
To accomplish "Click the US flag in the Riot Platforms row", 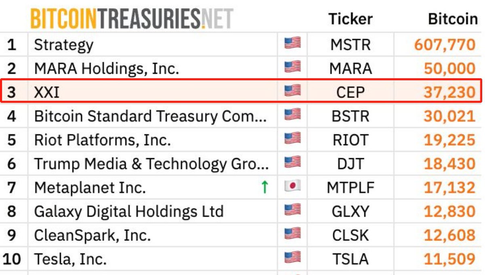I will tap(293, 139).
